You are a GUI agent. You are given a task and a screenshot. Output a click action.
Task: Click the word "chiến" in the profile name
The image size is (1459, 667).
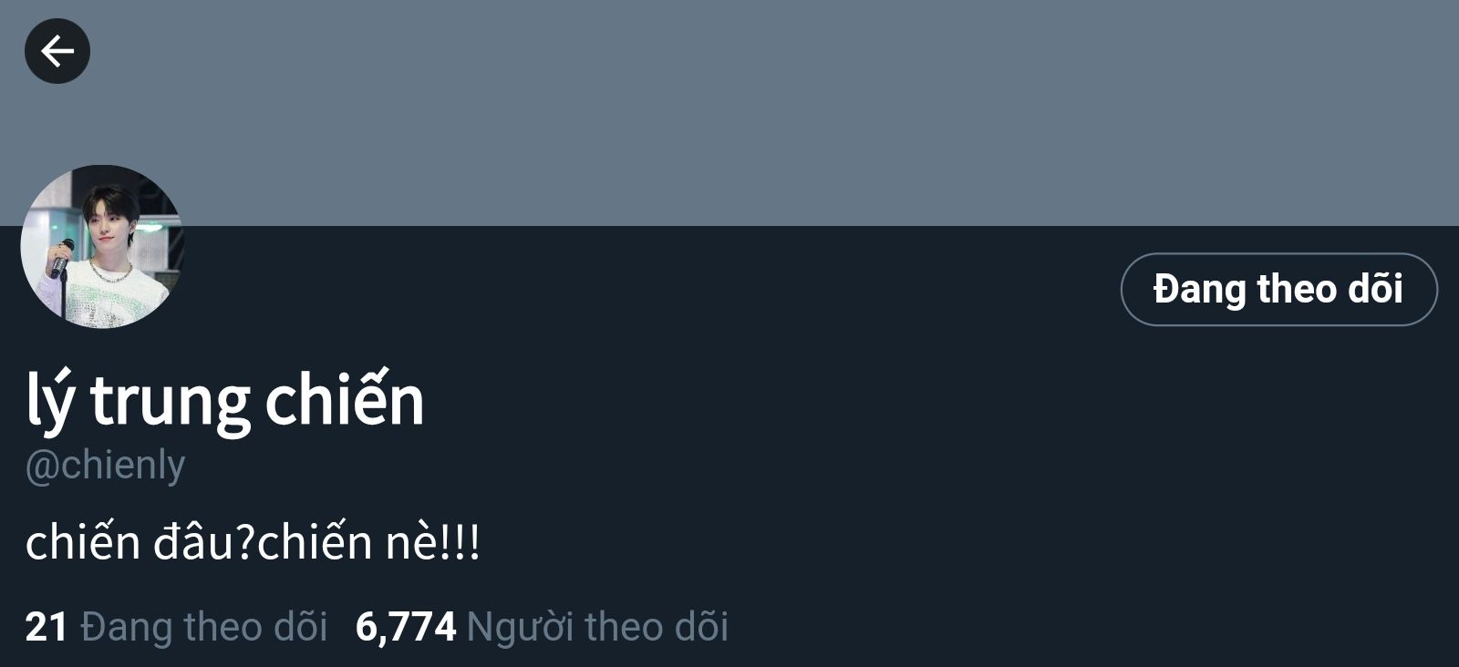(x=345, y=399)
